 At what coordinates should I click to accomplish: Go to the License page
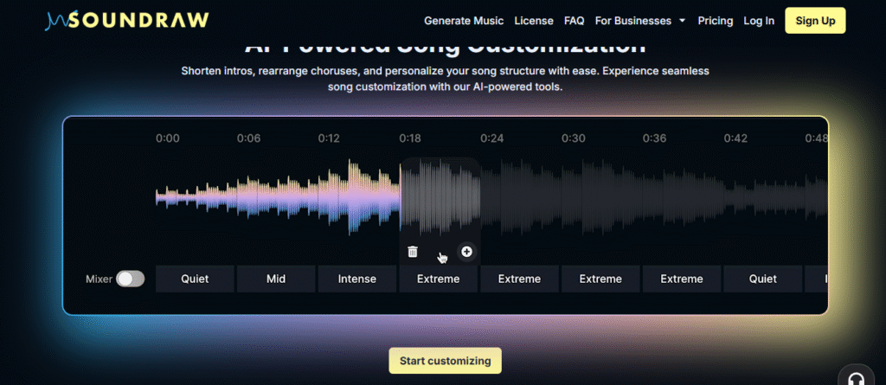coord(534,21)
